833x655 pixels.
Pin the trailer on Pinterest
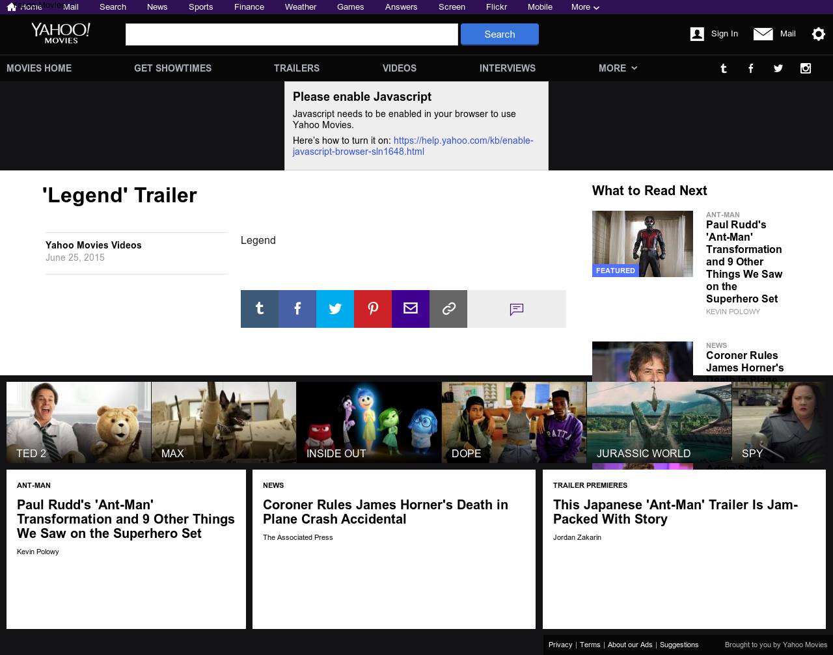(x=373, y=309)
